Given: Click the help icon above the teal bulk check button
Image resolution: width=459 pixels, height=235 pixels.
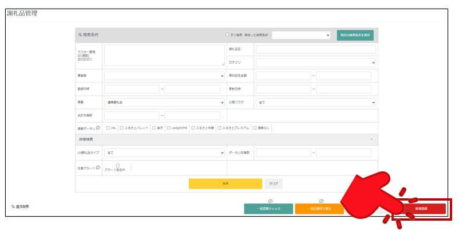Looking at the screenshot, I should 270,201.
